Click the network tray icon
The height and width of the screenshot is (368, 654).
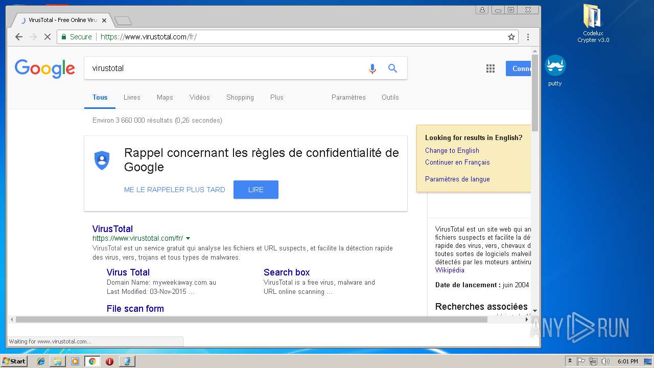point(593,361)
